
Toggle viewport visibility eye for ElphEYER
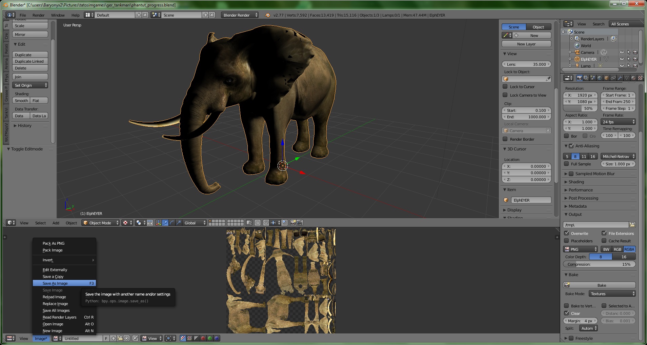(622, 59)
